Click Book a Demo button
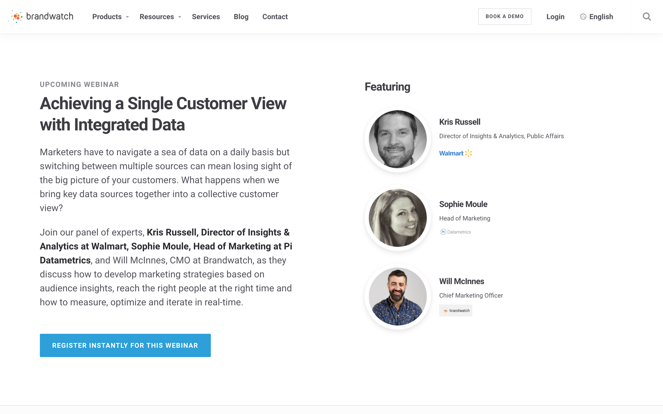663x414 pixels. point(505,16)
